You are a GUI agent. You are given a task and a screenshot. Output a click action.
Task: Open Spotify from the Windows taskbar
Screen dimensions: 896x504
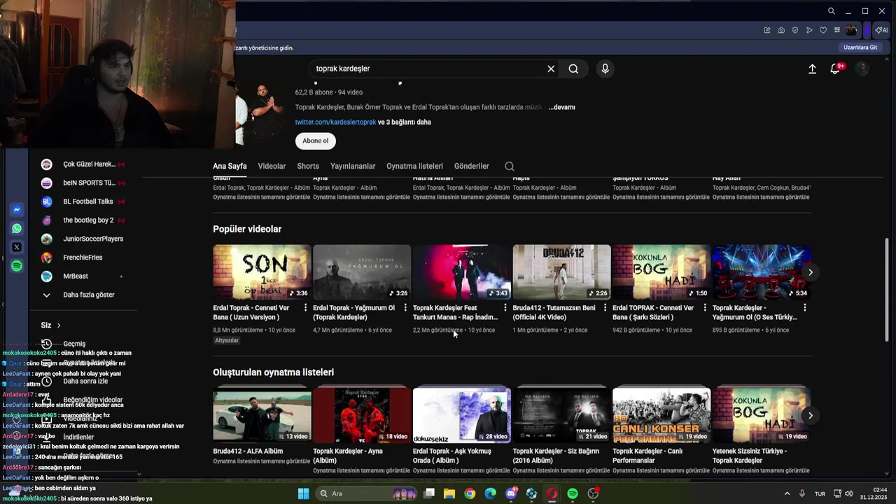pyautogui.click(x=573, y=493)
